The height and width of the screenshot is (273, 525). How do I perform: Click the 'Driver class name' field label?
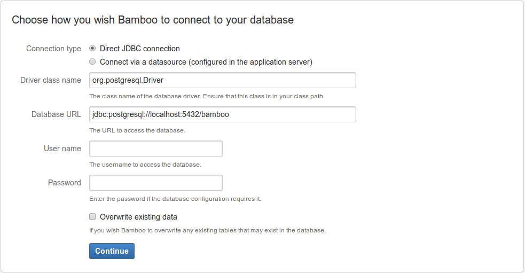(51, 80)
